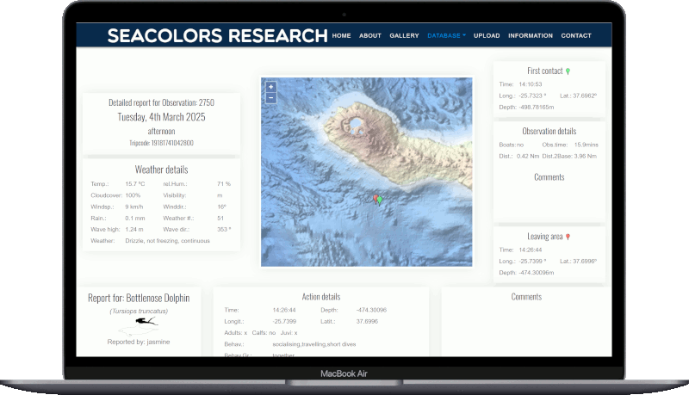Select Action details Latit. value 37.6996

[x=367, y=322]
